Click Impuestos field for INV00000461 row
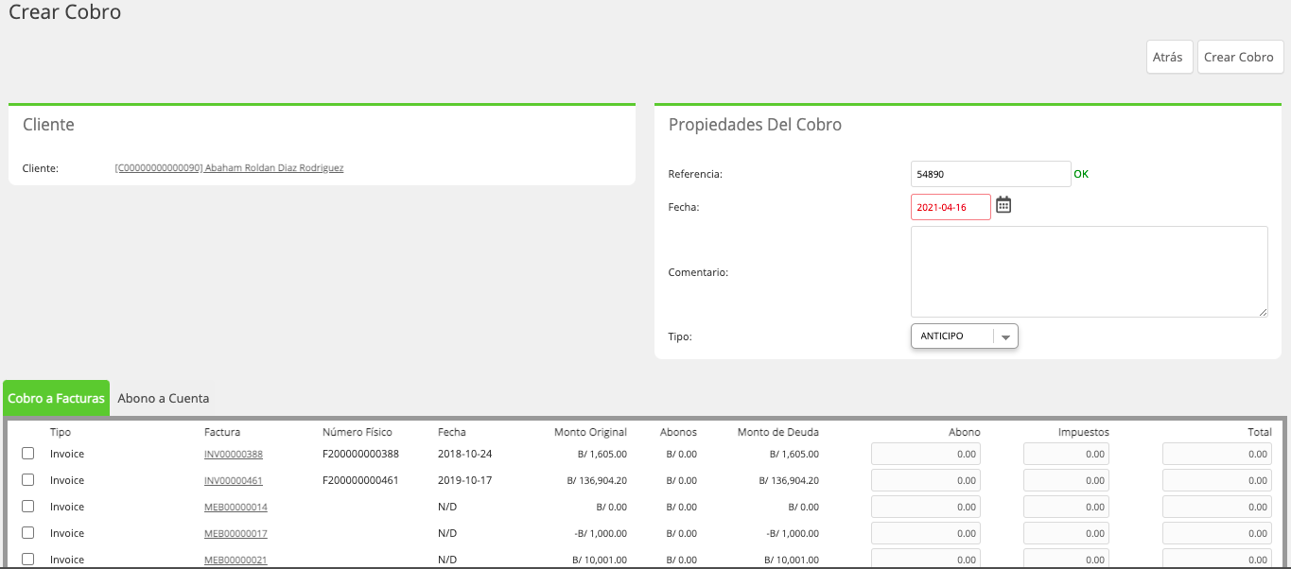 pyautogui.click(x=1067, y=480)
